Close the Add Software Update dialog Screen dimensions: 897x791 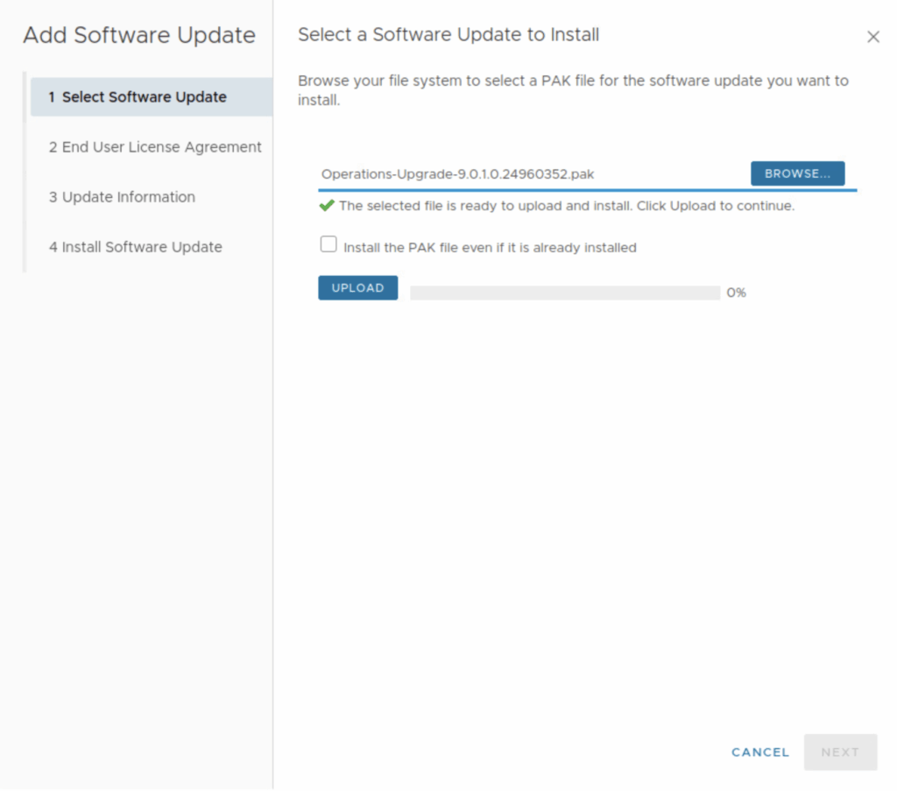click(x=872, y=37)
